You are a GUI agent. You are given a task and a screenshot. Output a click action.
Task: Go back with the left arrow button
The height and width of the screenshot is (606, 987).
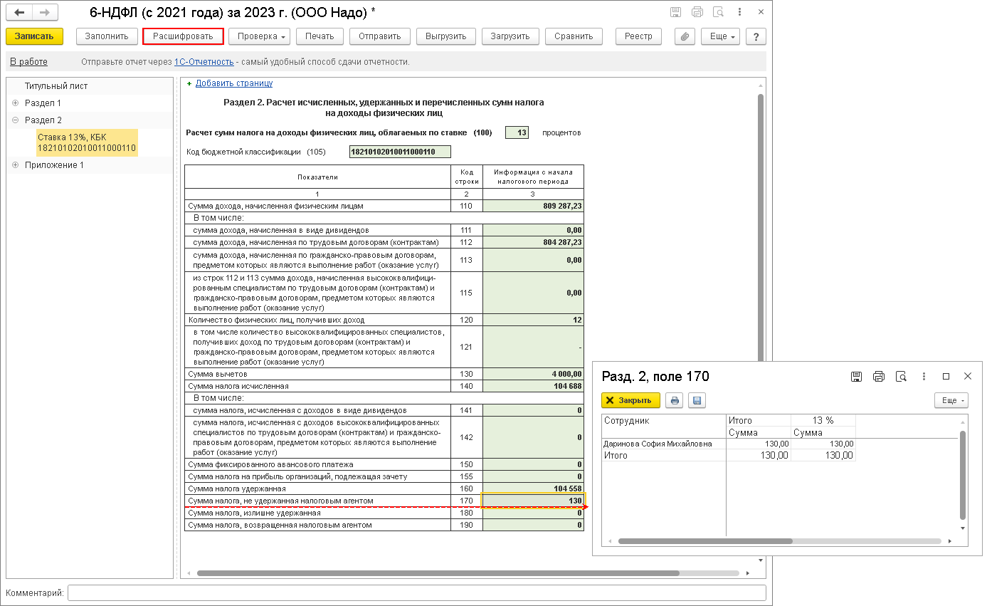coord(19,13)
